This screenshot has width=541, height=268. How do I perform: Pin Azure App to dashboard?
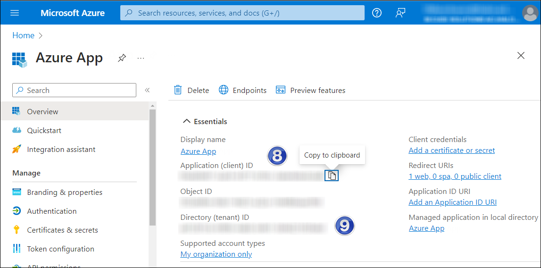point(122,58)
